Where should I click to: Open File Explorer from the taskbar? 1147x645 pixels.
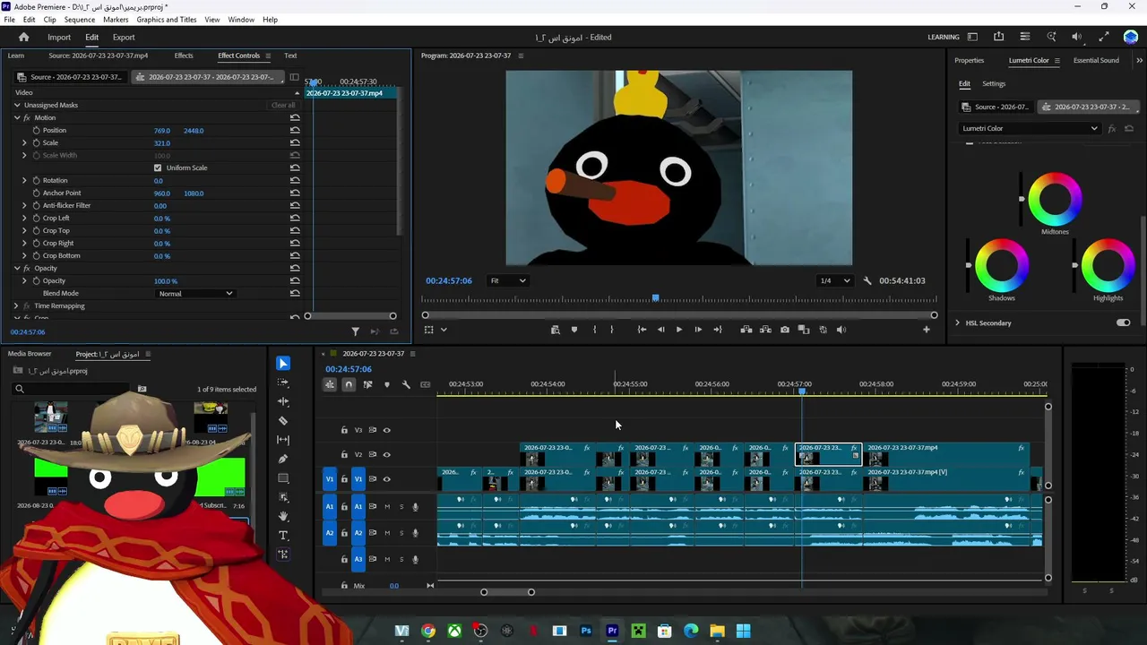717,631
